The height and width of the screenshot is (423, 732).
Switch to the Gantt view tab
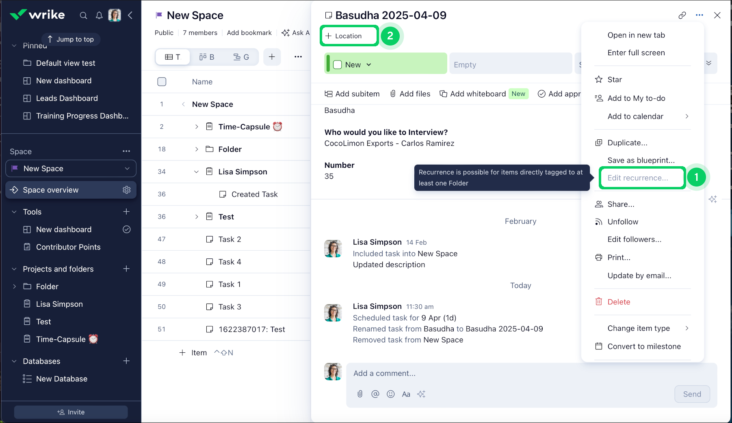[x=241, y=57]
